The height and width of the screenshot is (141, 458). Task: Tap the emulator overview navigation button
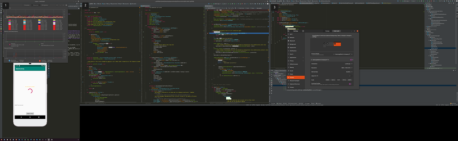(39, 117)
